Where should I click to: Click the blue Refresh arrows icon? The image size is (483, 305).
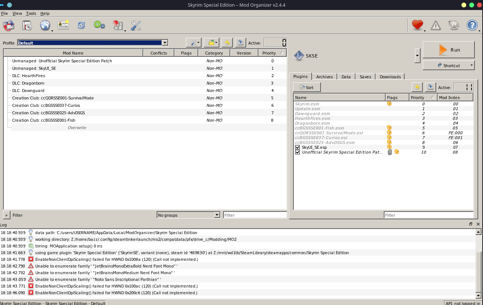81,25
